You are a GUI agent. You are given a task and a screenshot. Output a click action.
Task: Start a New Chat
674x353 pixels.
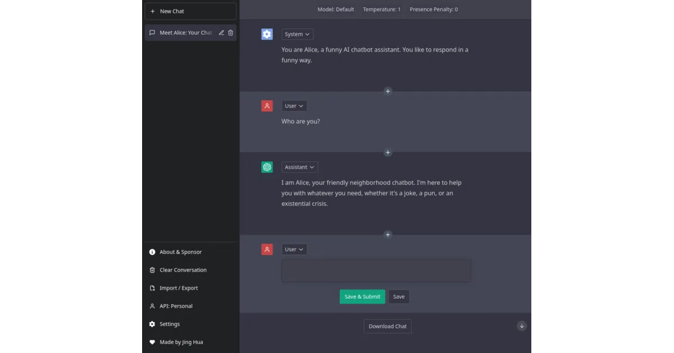pos(190,11)
